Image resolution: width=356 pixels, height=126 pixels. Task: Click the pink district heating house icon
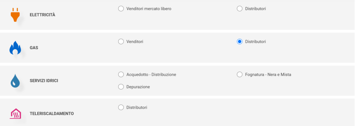tap(15, 114)
